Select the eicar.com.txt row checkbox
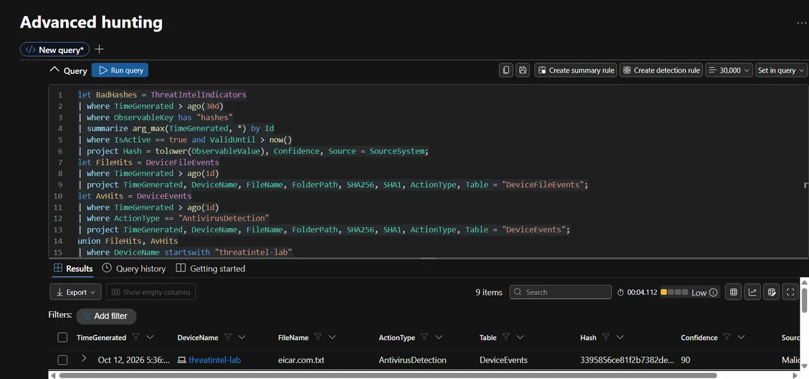 point(63,360)
